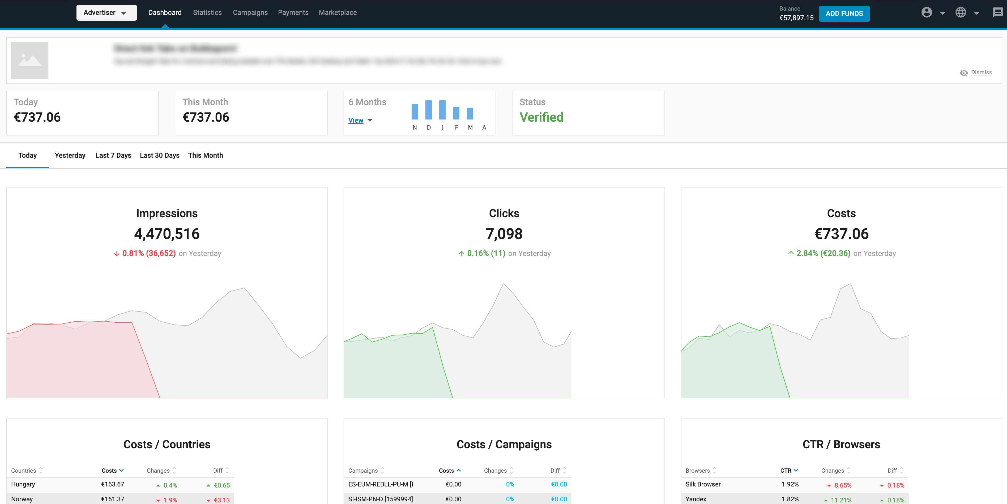Screen dimensions: 1007x504
Task: Sort browsers by CTR descending
Action: pyautogui.click(x=796, y=470)
